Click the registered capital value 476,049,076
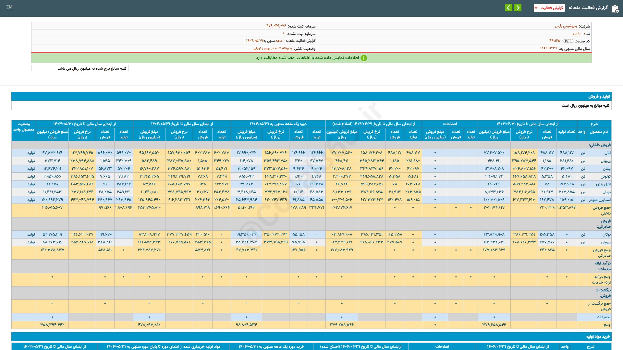The height and width of the screenshot is (350, 623). pos(276,26)
